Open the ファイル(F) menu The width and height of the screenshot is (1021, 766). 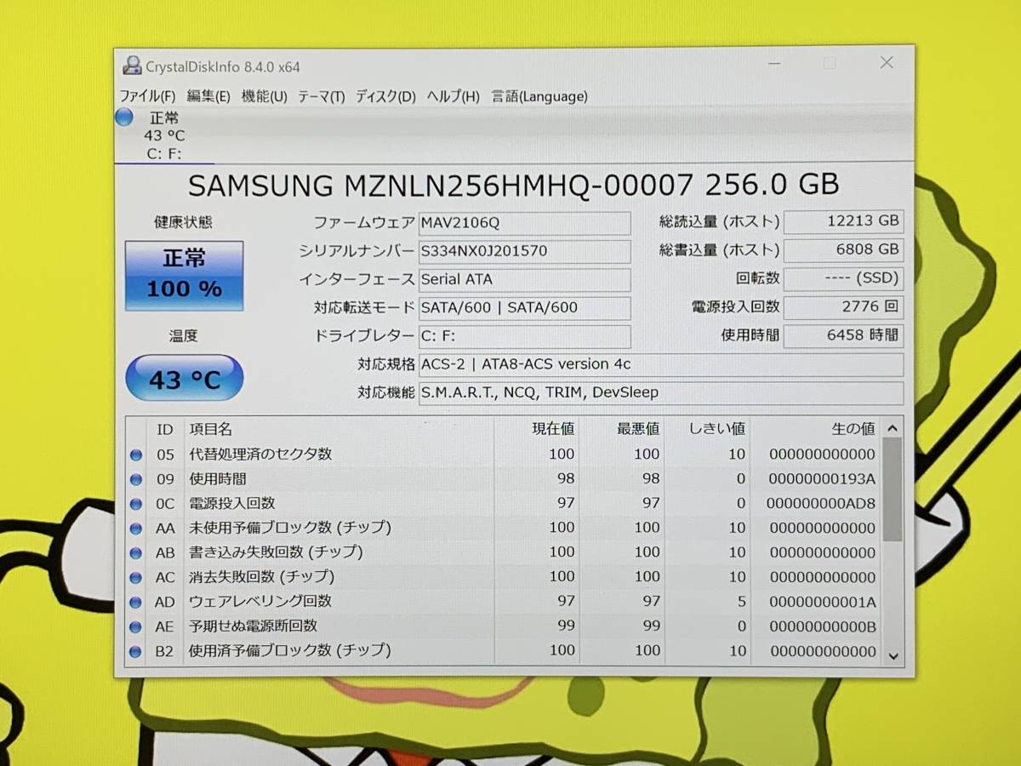147,96
